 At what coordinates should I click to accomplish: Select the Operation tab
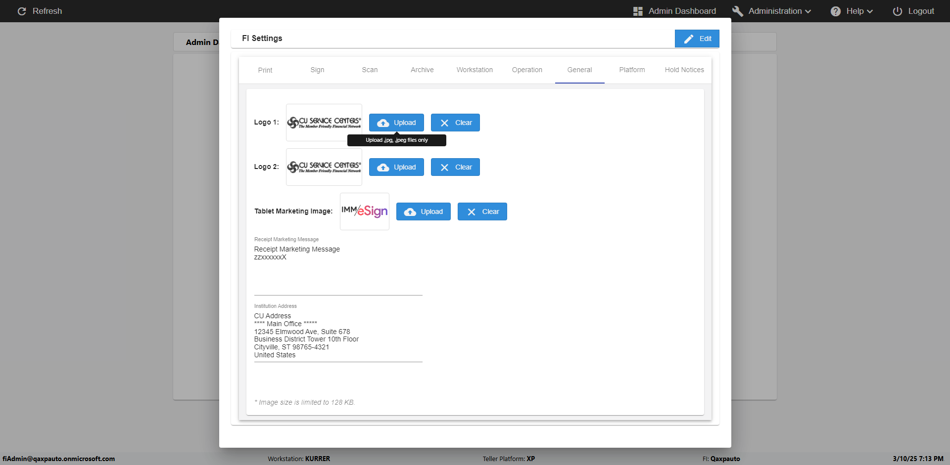point(527,70)
